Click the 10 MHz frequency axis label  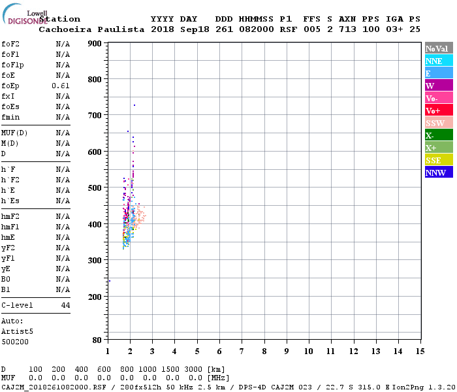coord(309,351)
